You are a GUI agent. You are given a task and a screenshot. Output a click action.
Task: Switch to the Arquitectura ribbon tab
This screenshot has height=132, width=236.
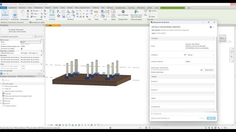[13, 8]
